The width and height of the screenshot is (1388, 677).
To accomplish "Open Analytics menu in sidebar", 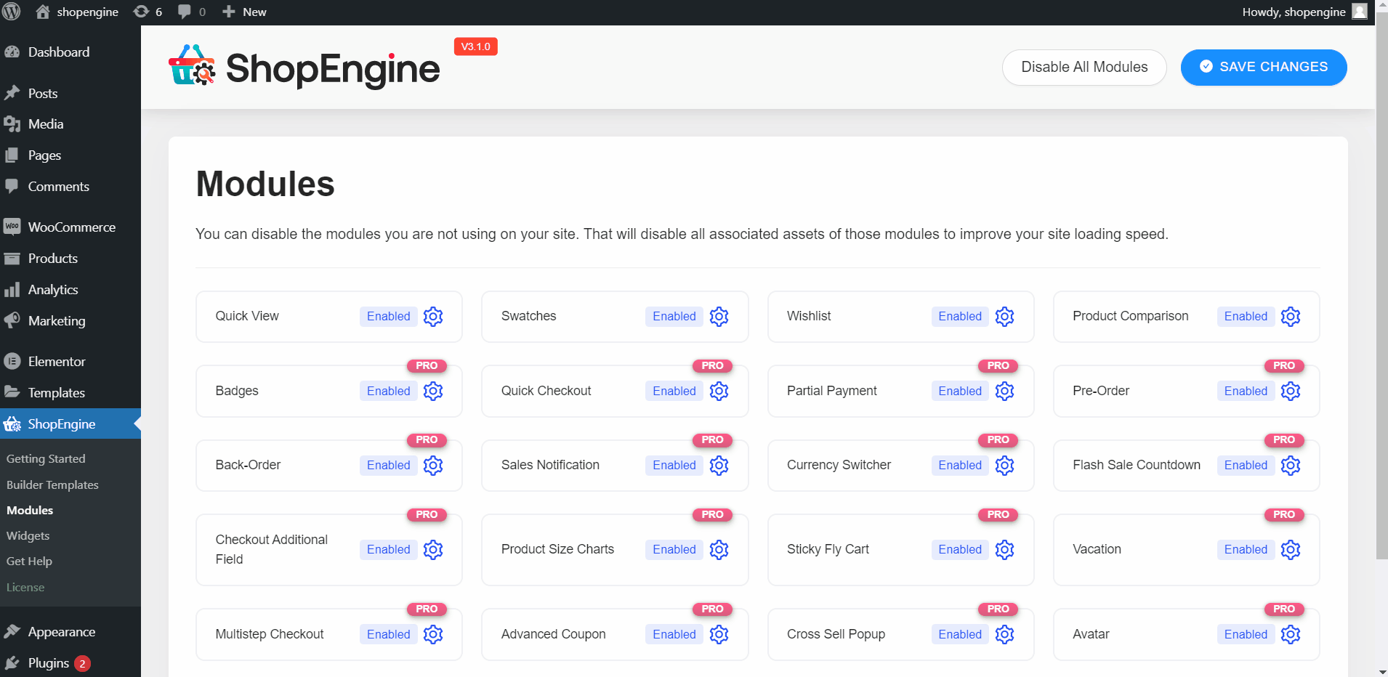I will [70, 290].
